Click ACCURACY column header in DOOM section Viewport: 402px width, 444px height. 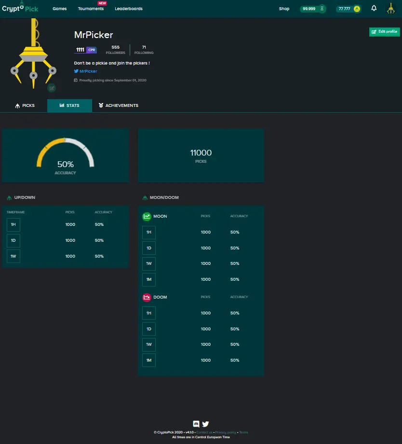pos(239,297)
